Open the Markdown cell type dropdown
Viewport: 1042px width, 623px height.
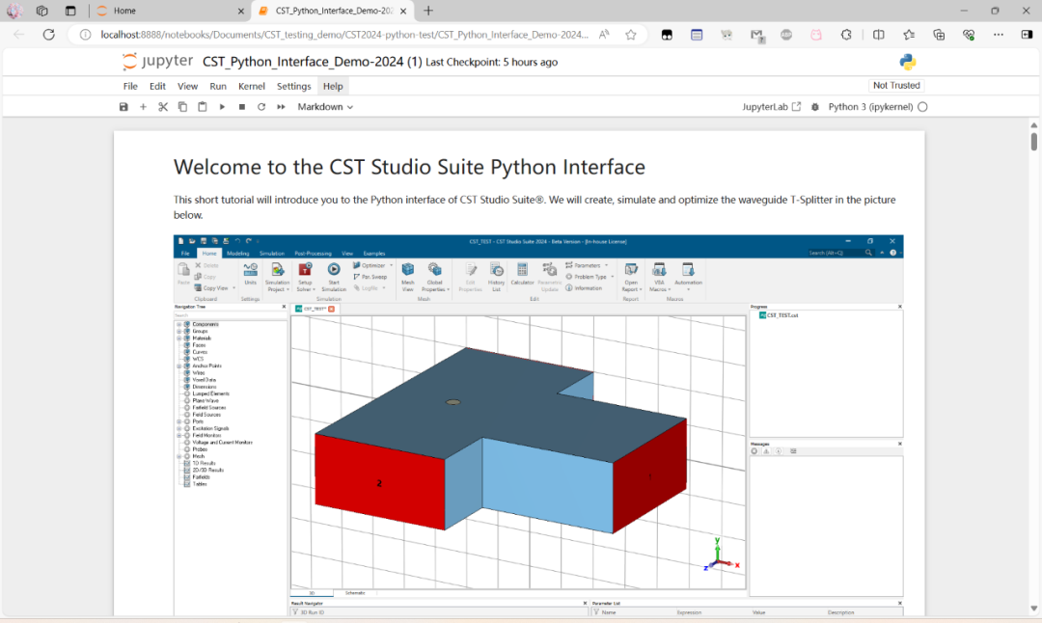coord(324,106)
